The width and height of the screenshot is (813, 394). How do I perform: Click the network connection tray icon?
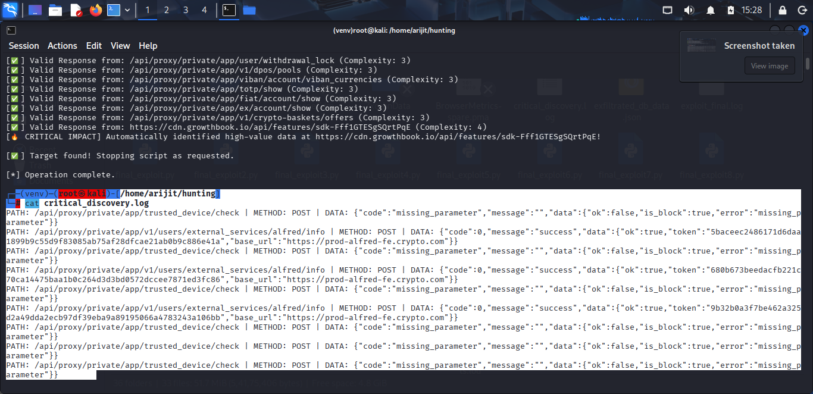click(x=668, y=10)
